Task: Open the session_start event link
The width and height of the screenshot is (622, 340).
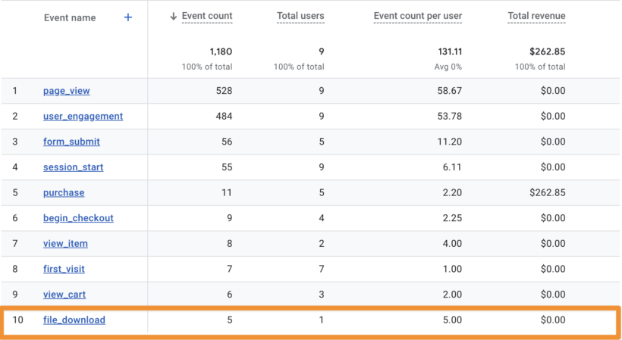Action: (x=74, y=167)
